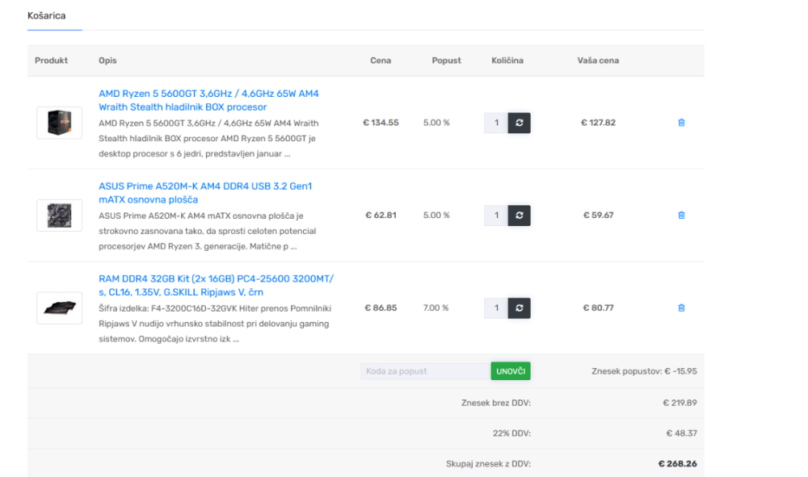Remove ASUS Prime A520M-K motherboard with trash icon
This screenshot has width=808, height=477.
click(681, 215)
